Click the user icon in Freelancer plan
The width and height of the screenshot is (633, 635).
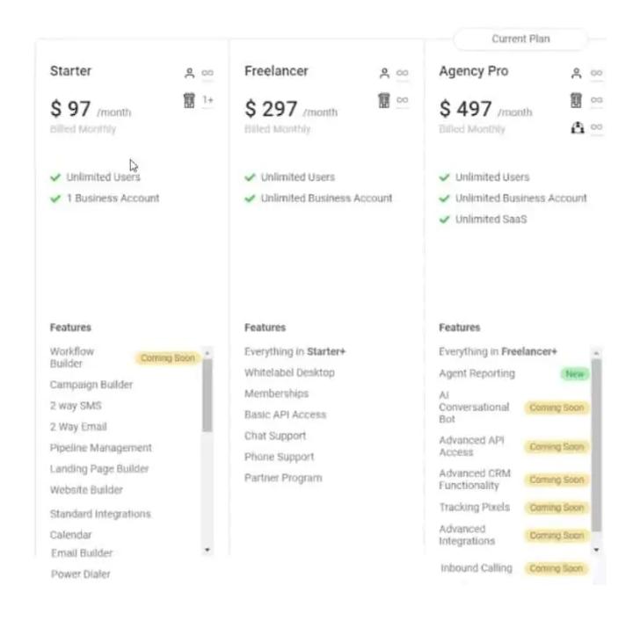pyautogui.click(x=383, y=74)
